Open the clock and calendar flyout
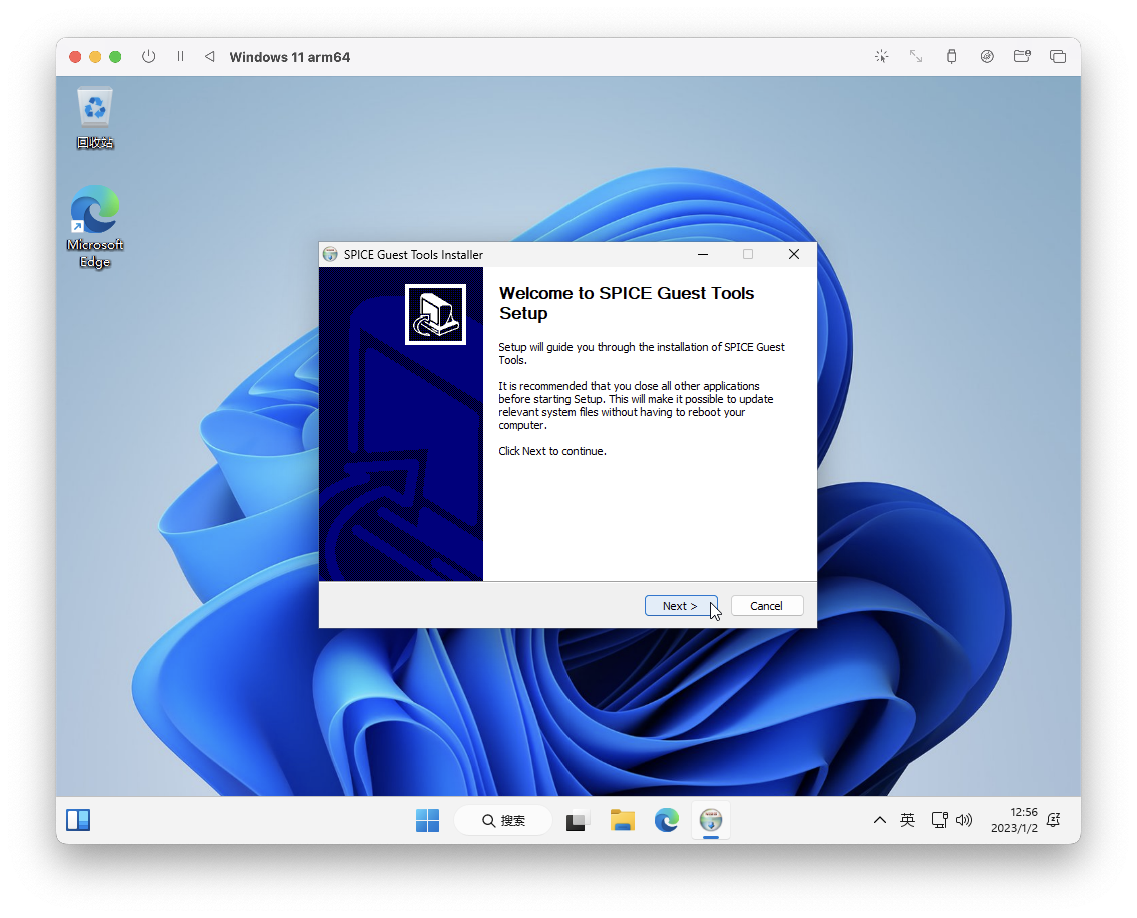The height and width of the screenshot is (918, 1137). 1014,820
